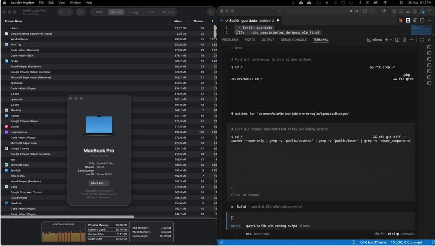Switch to the Network tab
The height and width of the screenshot is (246, 435).
(x=168, y=12)
